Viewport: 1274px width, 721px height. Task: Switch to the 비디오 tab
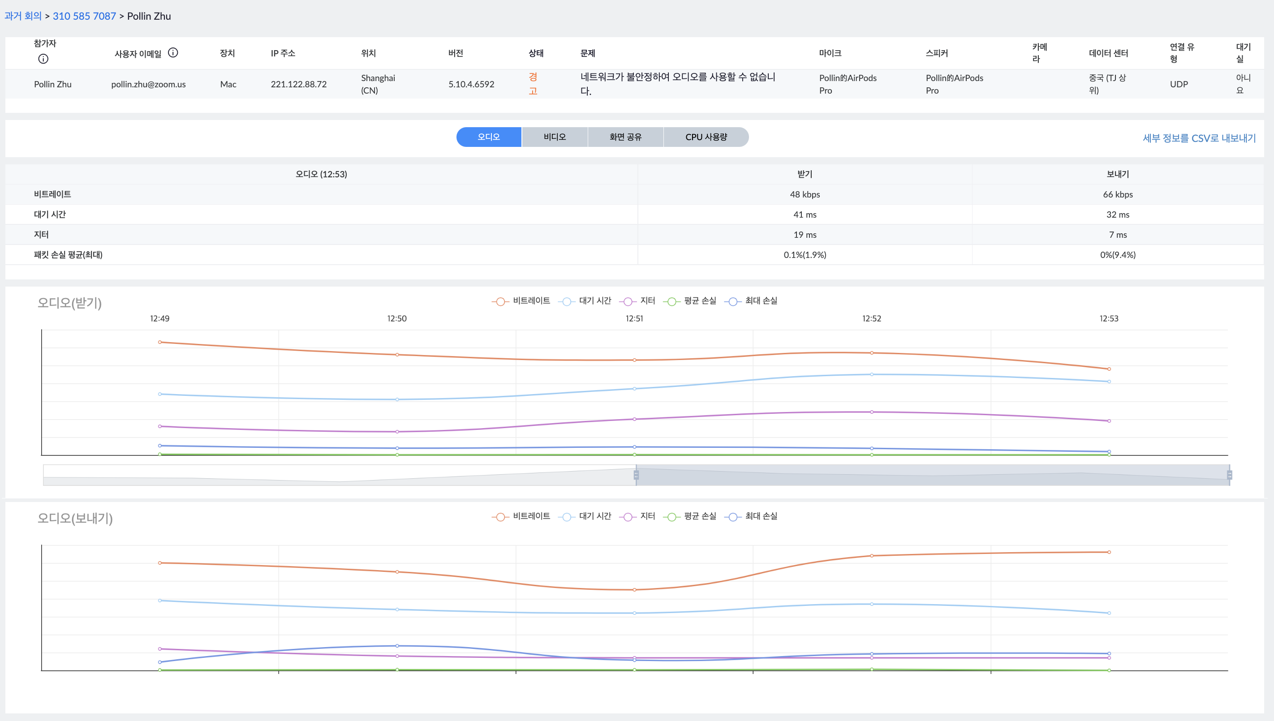tap(554, 137)
